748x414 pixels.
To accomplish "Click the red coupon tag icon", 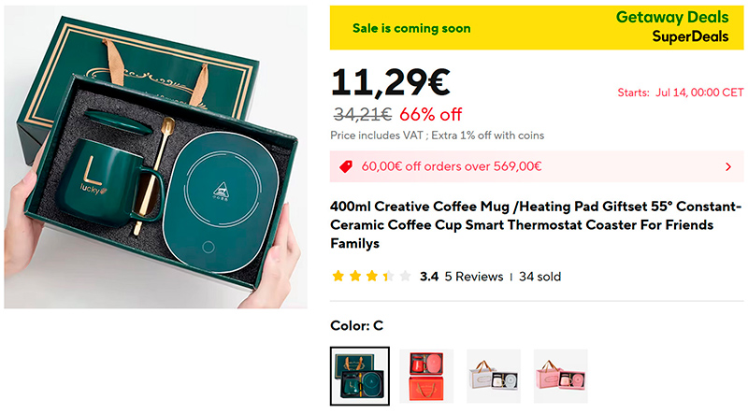I will 346,167.
